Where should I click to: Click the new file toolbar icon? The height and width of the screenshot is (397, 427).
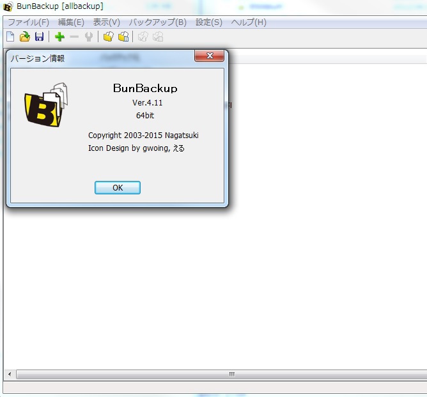[x=10, y=36]
